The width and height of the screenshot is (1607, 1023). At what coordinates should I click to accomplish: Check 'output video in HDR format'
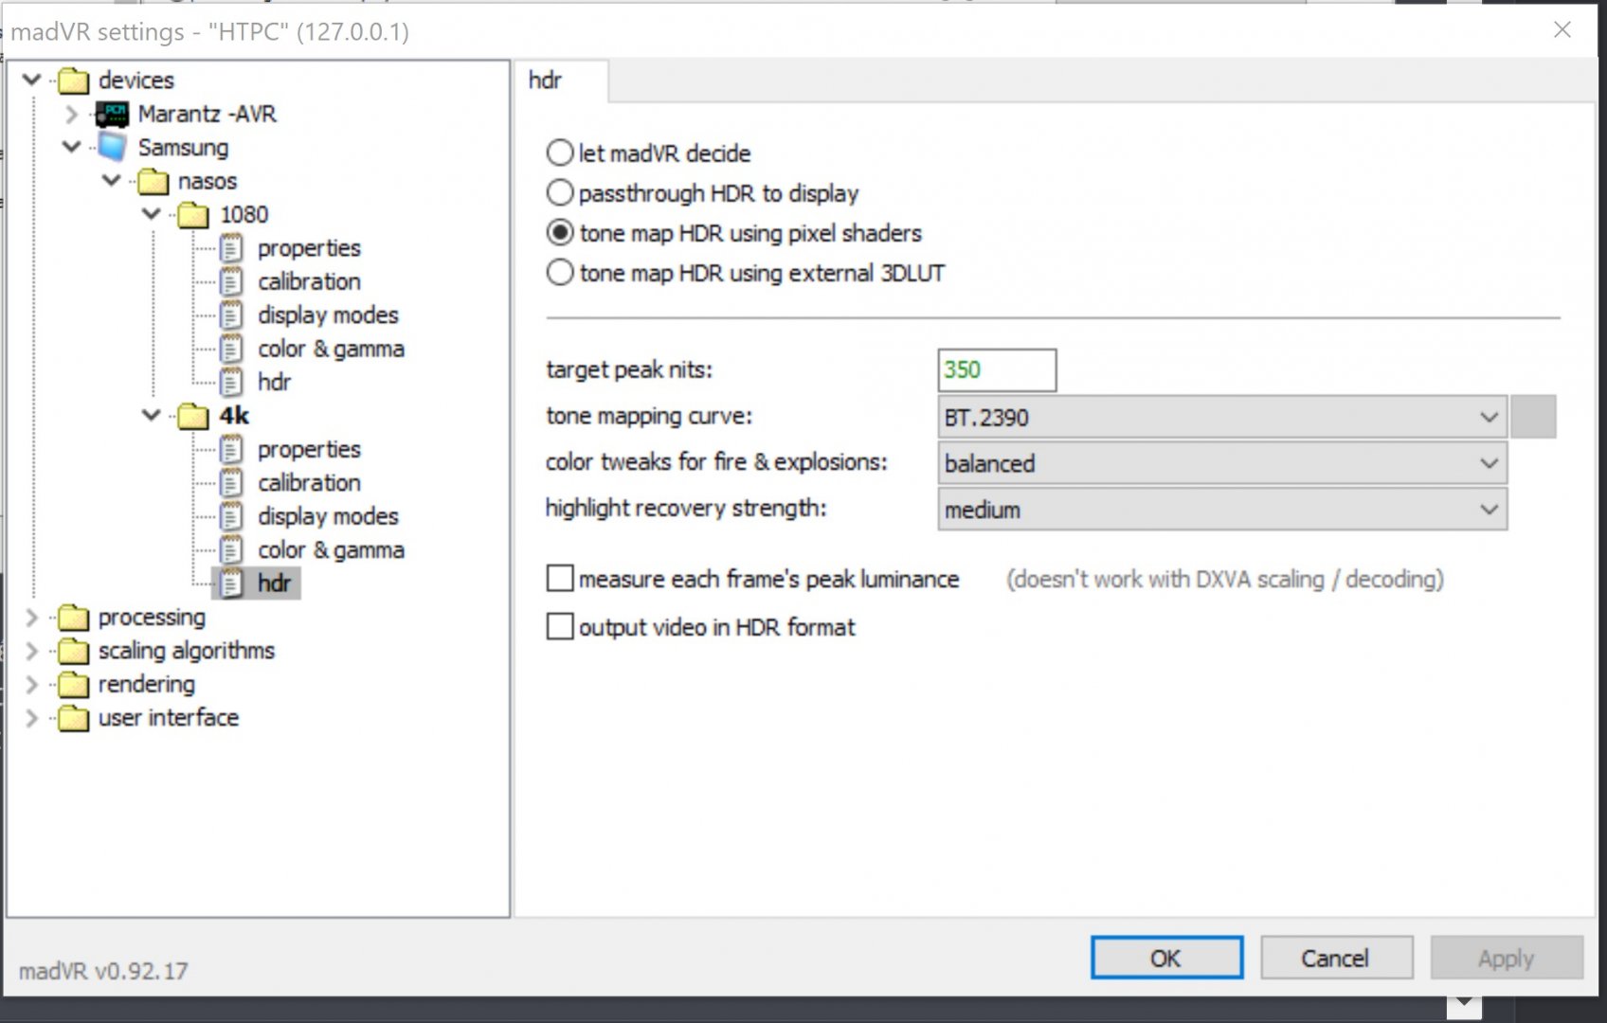pos(560,627)
